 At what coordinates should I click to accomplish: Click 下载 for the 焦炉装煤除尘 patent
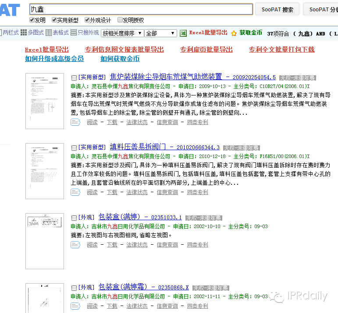point(112,122)
